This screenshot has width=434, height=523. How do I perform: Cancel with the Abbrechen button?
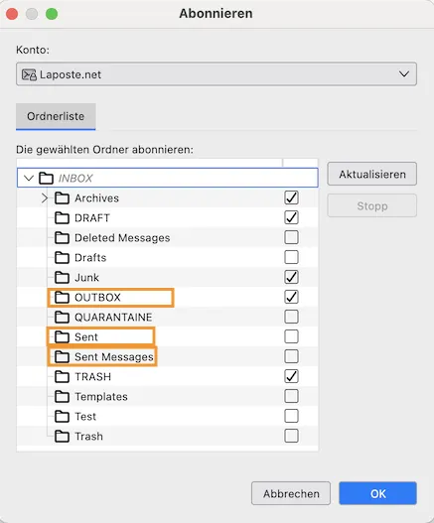click(291, 493)
